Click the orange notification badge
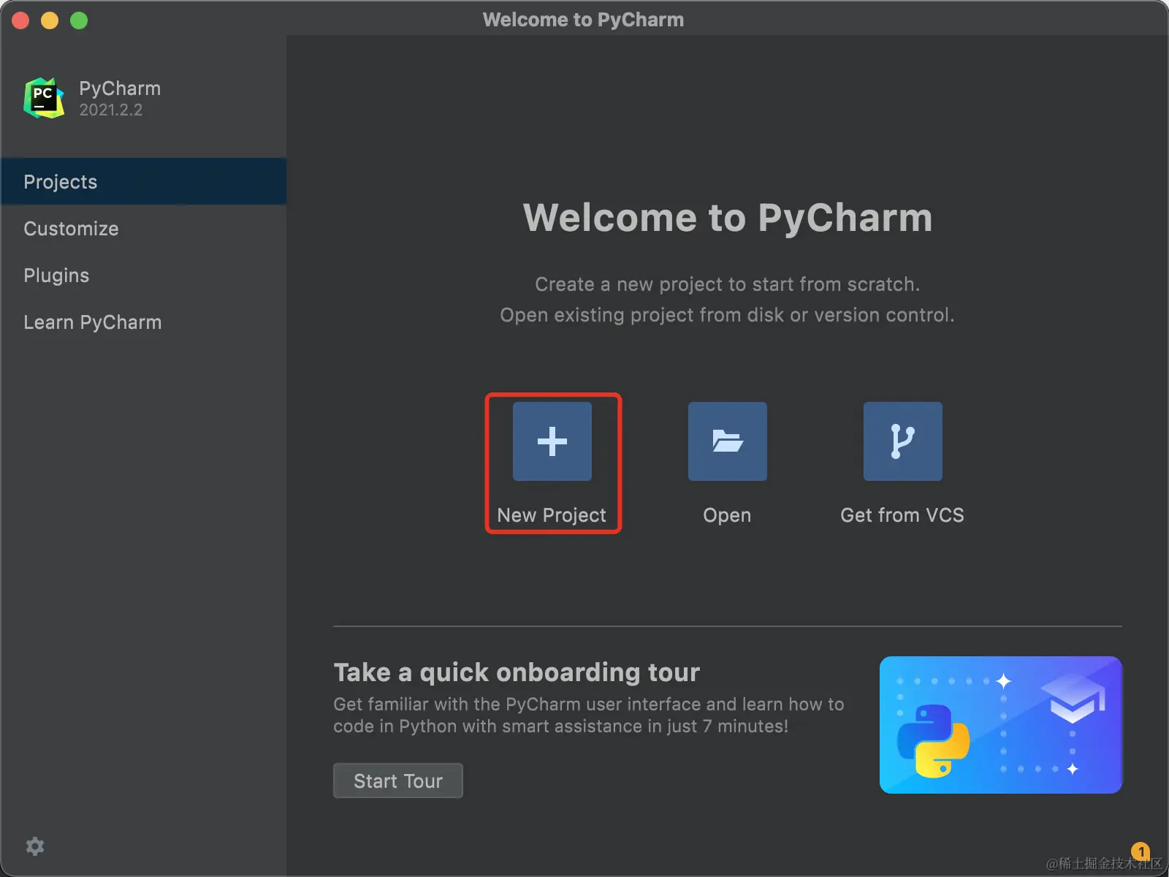1169x877 pixels. [x=1141, y=851]
